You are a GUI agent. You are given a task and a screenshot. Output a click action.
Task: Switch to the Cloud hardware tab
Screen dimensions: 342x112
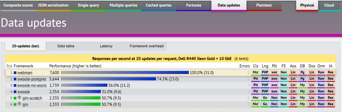point(329,6)
